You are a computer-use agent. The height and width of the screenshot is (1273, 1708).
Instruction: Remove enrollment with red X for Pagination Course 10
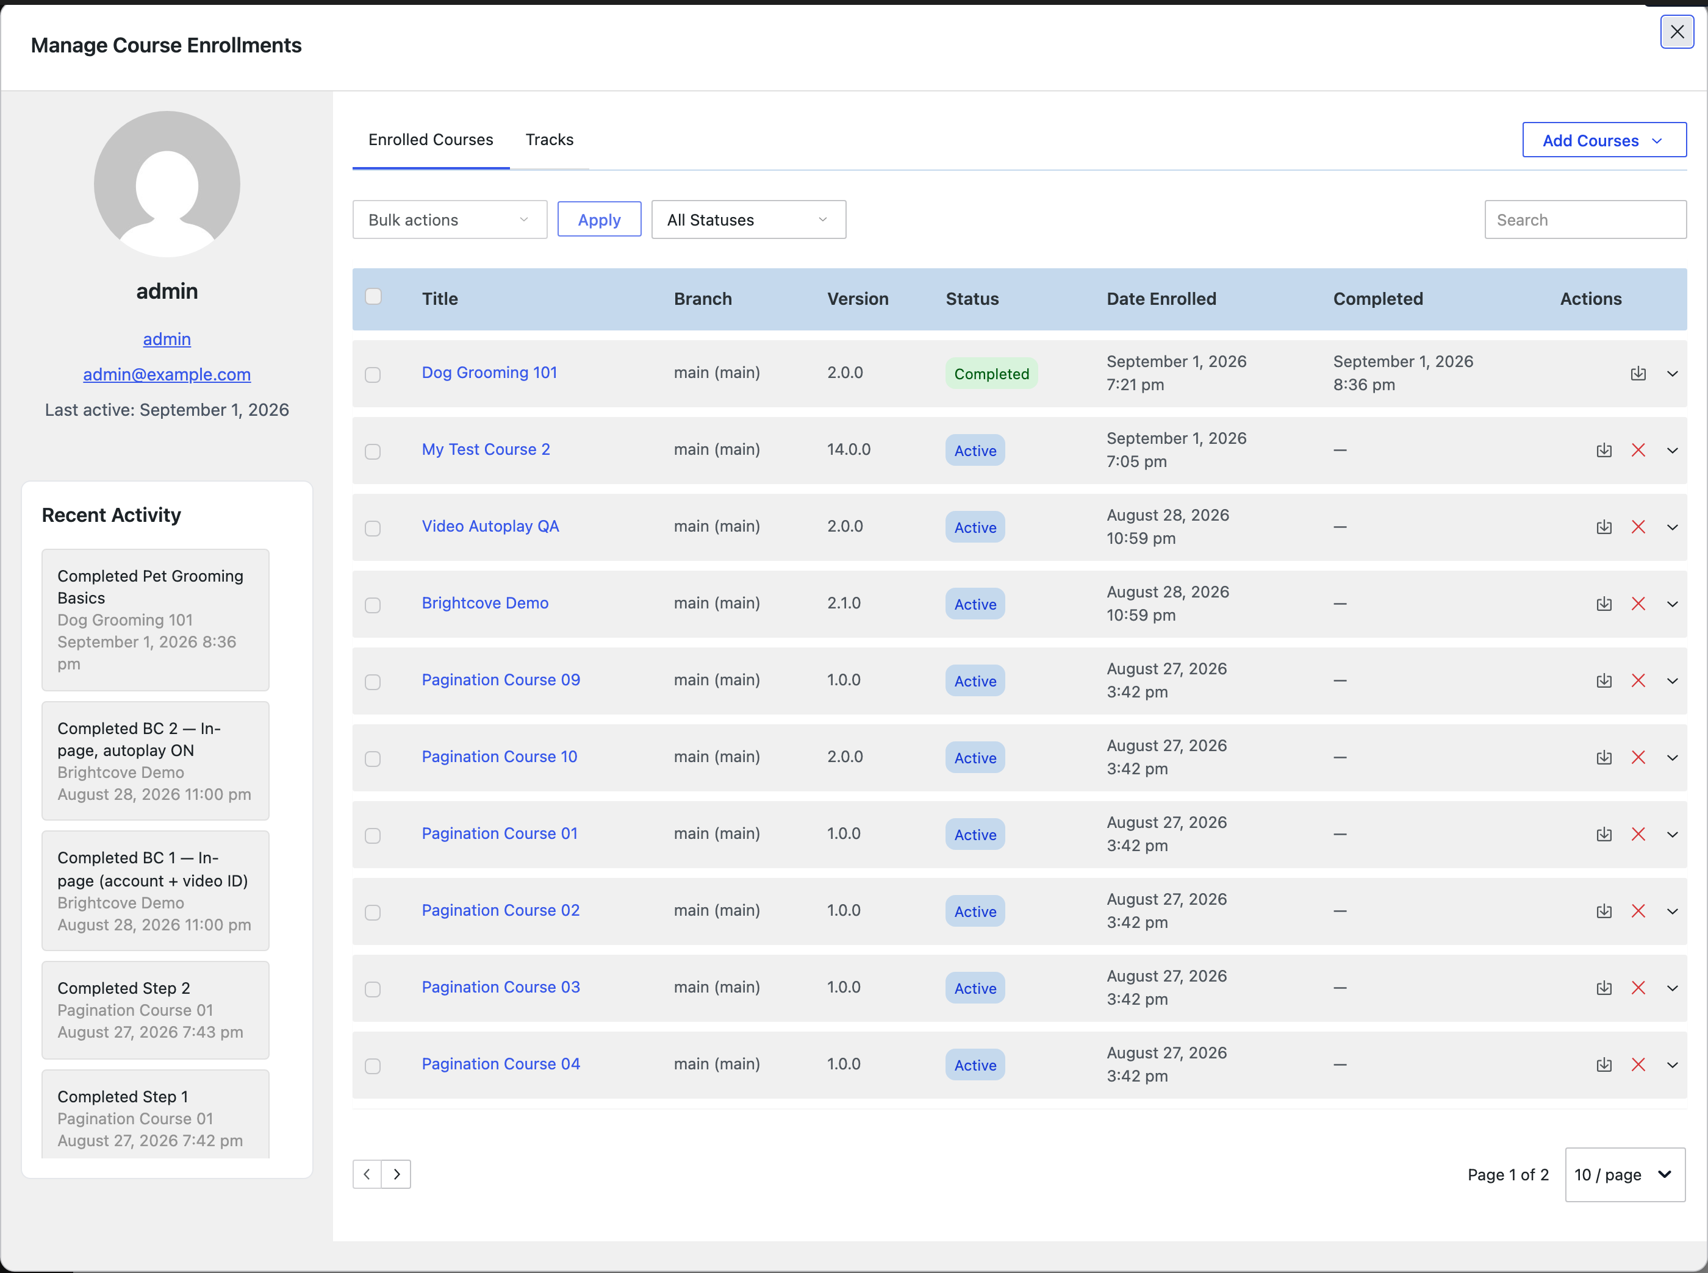(1638, 757)
